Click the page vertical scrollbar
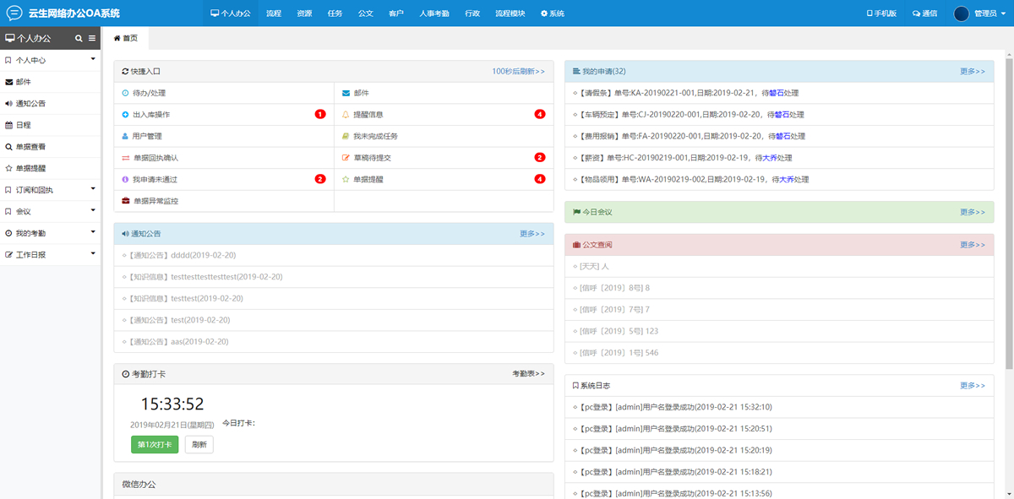The image size is (1014, 499). pyautogui.click(x=1009, y=211)
